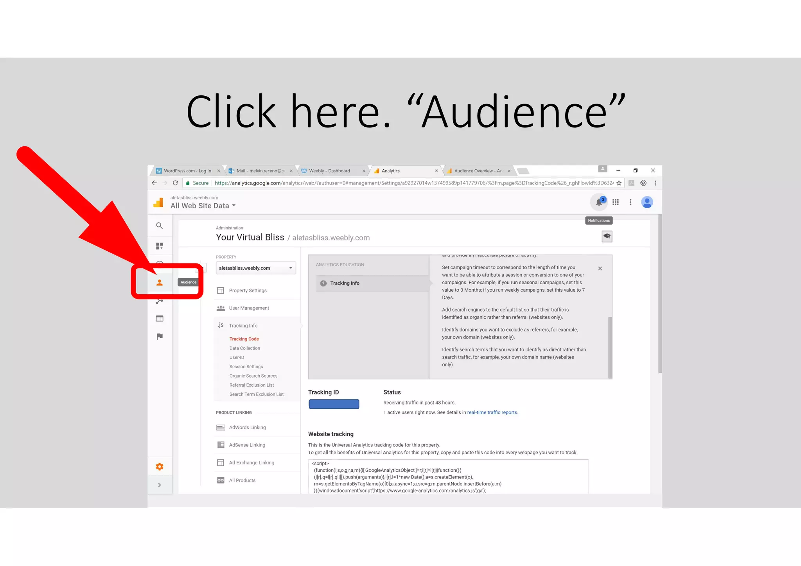Image resolution: width=801 pixels, height=566 pixels.
Task: Click the Google Analytics logo
Action: coord(158,202)
